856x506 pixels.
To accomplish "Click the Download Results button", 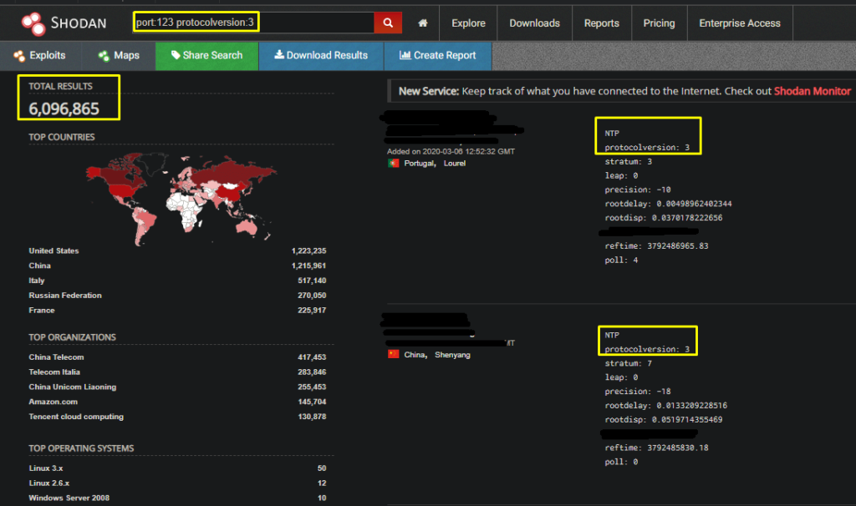I will point(321,56).
